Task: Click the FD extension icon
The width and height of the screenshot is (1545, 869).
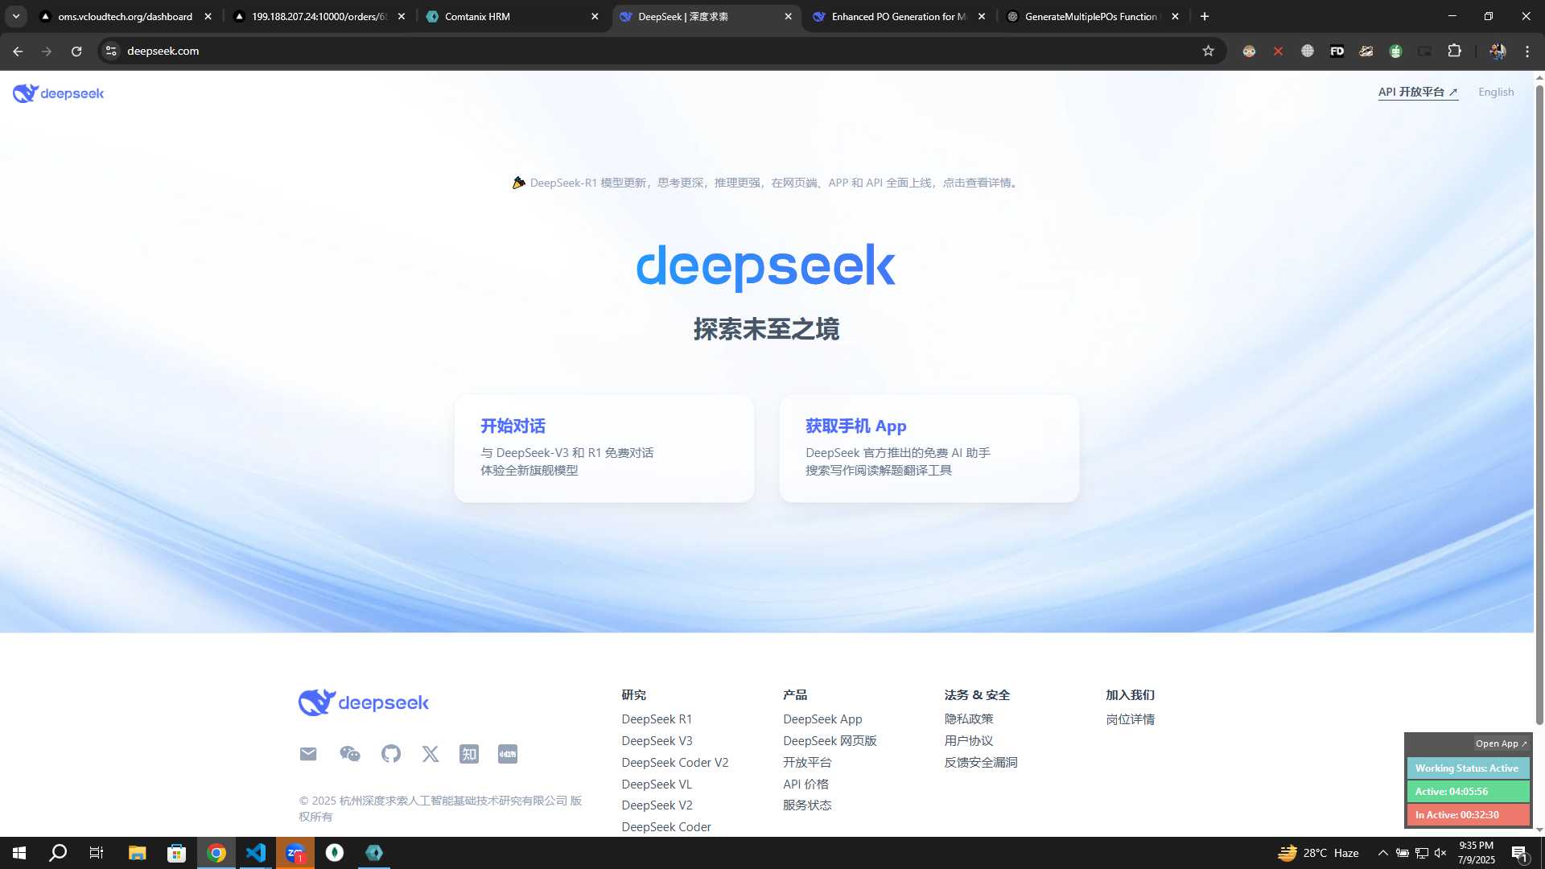Action: [1337, 51]
